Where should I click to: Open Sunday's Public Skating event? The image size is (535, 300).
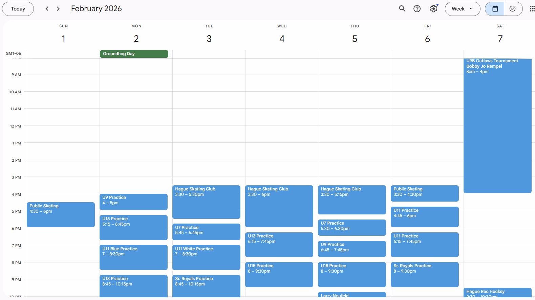click(x=61, y=214)
